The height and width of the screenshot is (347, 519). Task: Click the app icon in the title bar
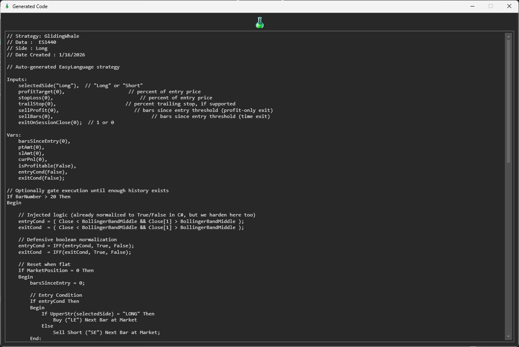click(7, 6)
